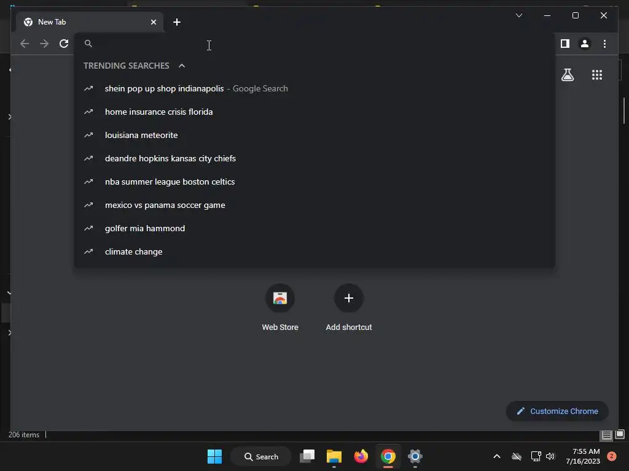This screenshot has width=629, height=471.
Task: Open the tab search dropdown arrow
Action: [x=518, y=15]
